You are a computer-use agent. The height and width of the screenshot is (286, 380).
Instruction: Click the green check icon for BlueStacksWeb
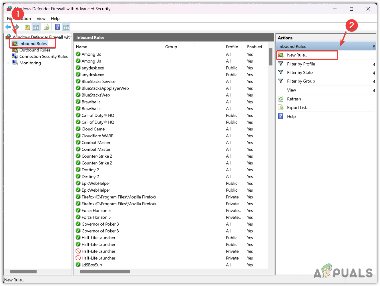click(78, 95)
